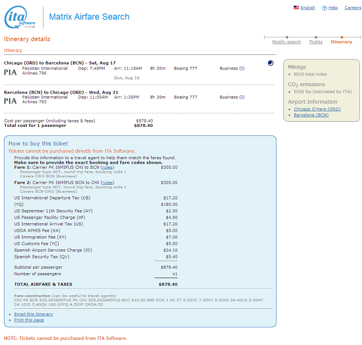
Task: Click Total cost for 1 passenger label
Action: [x=35, y=126]
